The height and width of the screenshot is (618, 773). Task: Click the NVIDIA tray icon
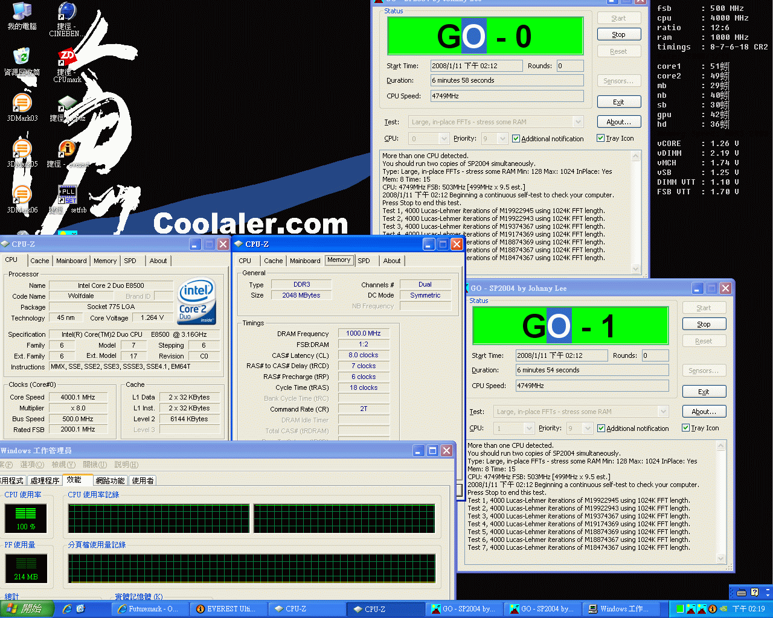722,609
